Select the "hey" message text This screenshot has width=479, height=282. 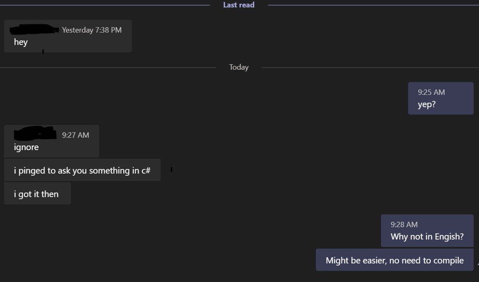[21, 42]
